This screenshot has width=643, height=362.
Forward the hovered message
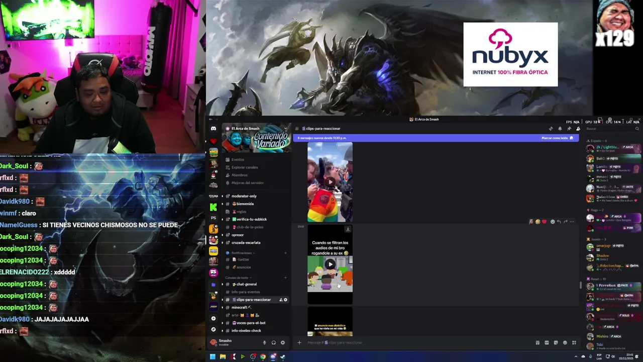(x=565, y=222)
